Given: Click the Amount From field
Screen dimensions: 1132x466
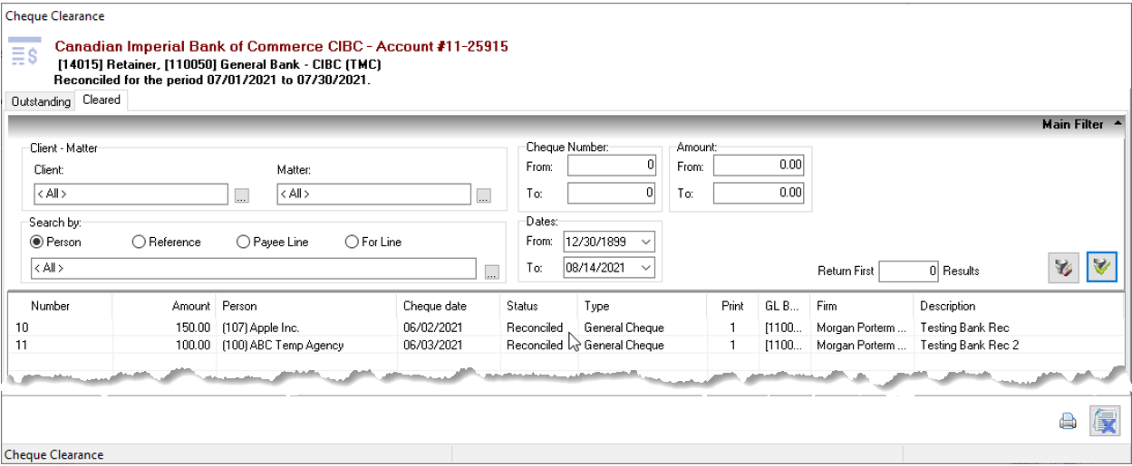Looking at the screenshot, I should 759,166.
